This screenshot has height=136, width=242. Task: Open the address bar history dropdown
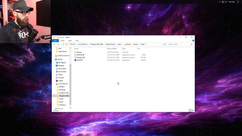pyautogui.click(x=163, y=45)
